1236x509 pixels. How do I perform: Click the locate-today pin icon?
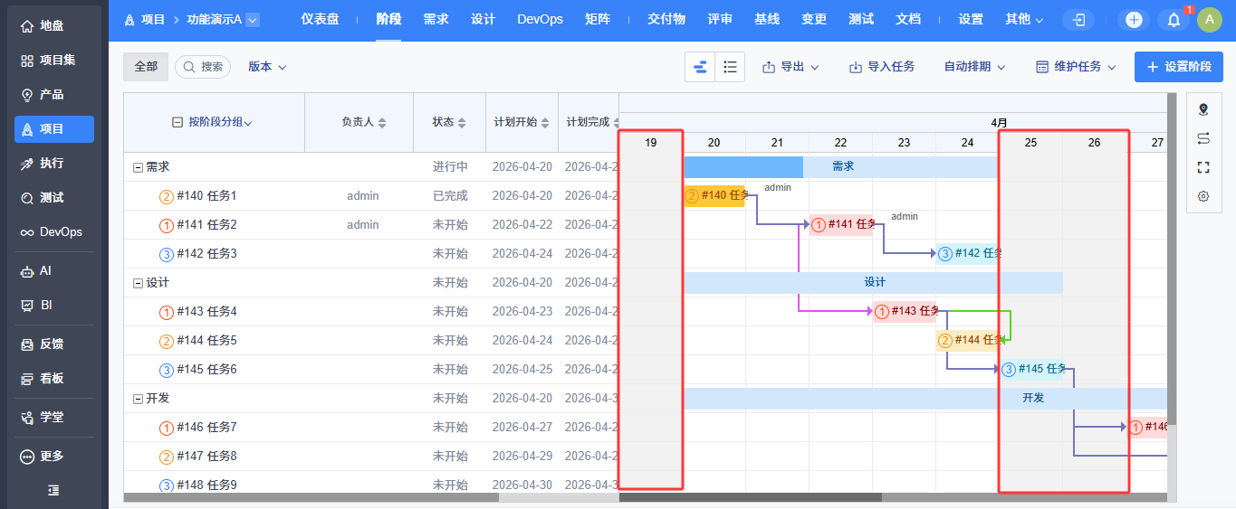[x=1203, y=109]
